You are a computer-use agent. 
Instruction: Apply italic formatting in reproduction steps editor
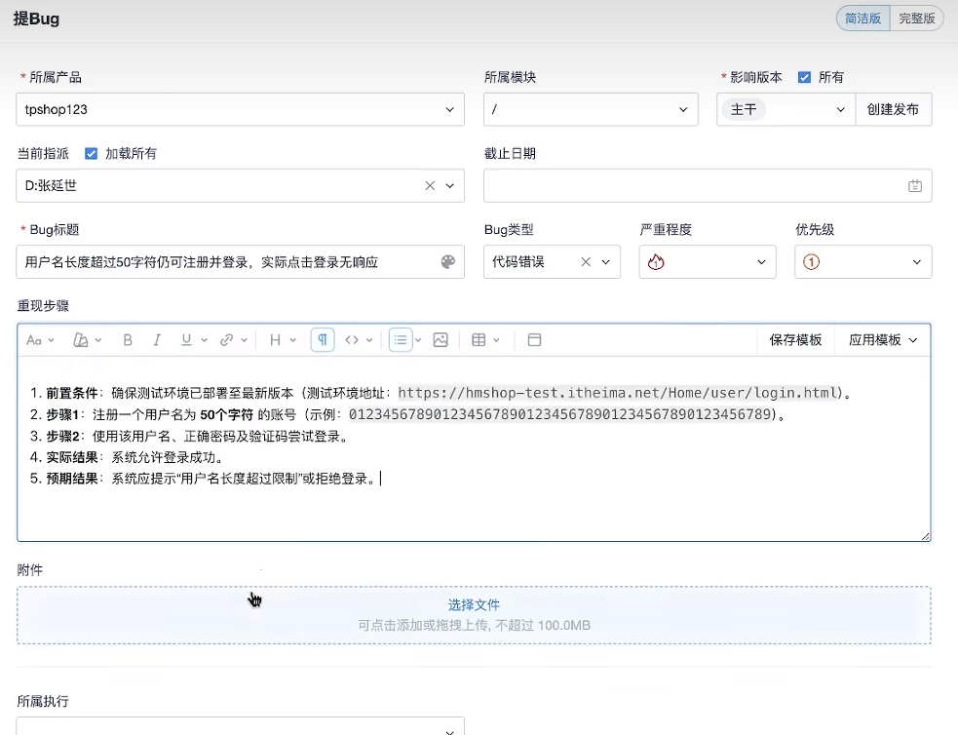pyautogui.click(x=157, y=339)
